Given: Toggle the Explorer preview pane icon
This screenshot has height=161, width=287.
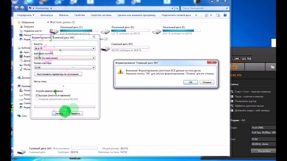Looking at the screenshot, I should coord(217,15).
